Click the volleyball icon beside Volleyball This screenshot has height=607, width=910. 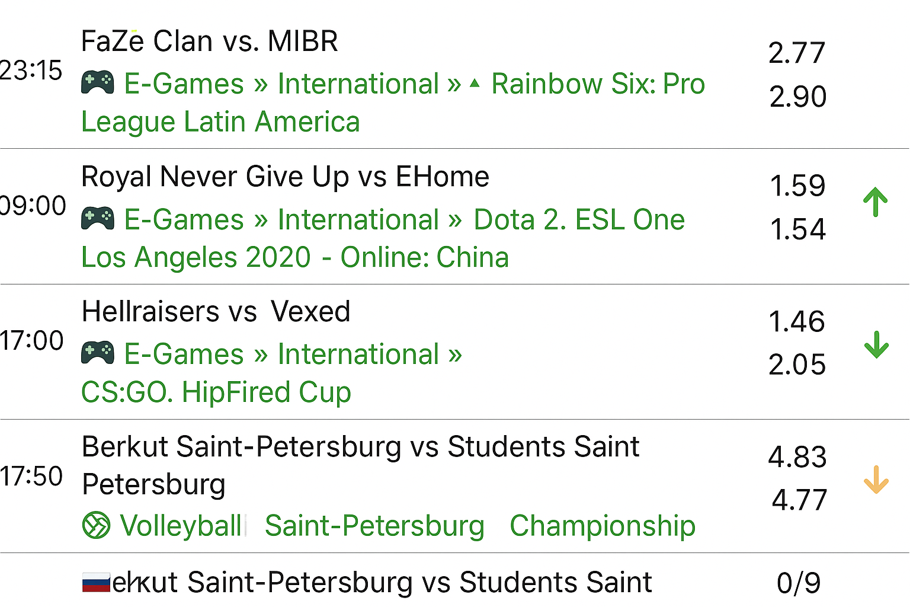[96, 525]
